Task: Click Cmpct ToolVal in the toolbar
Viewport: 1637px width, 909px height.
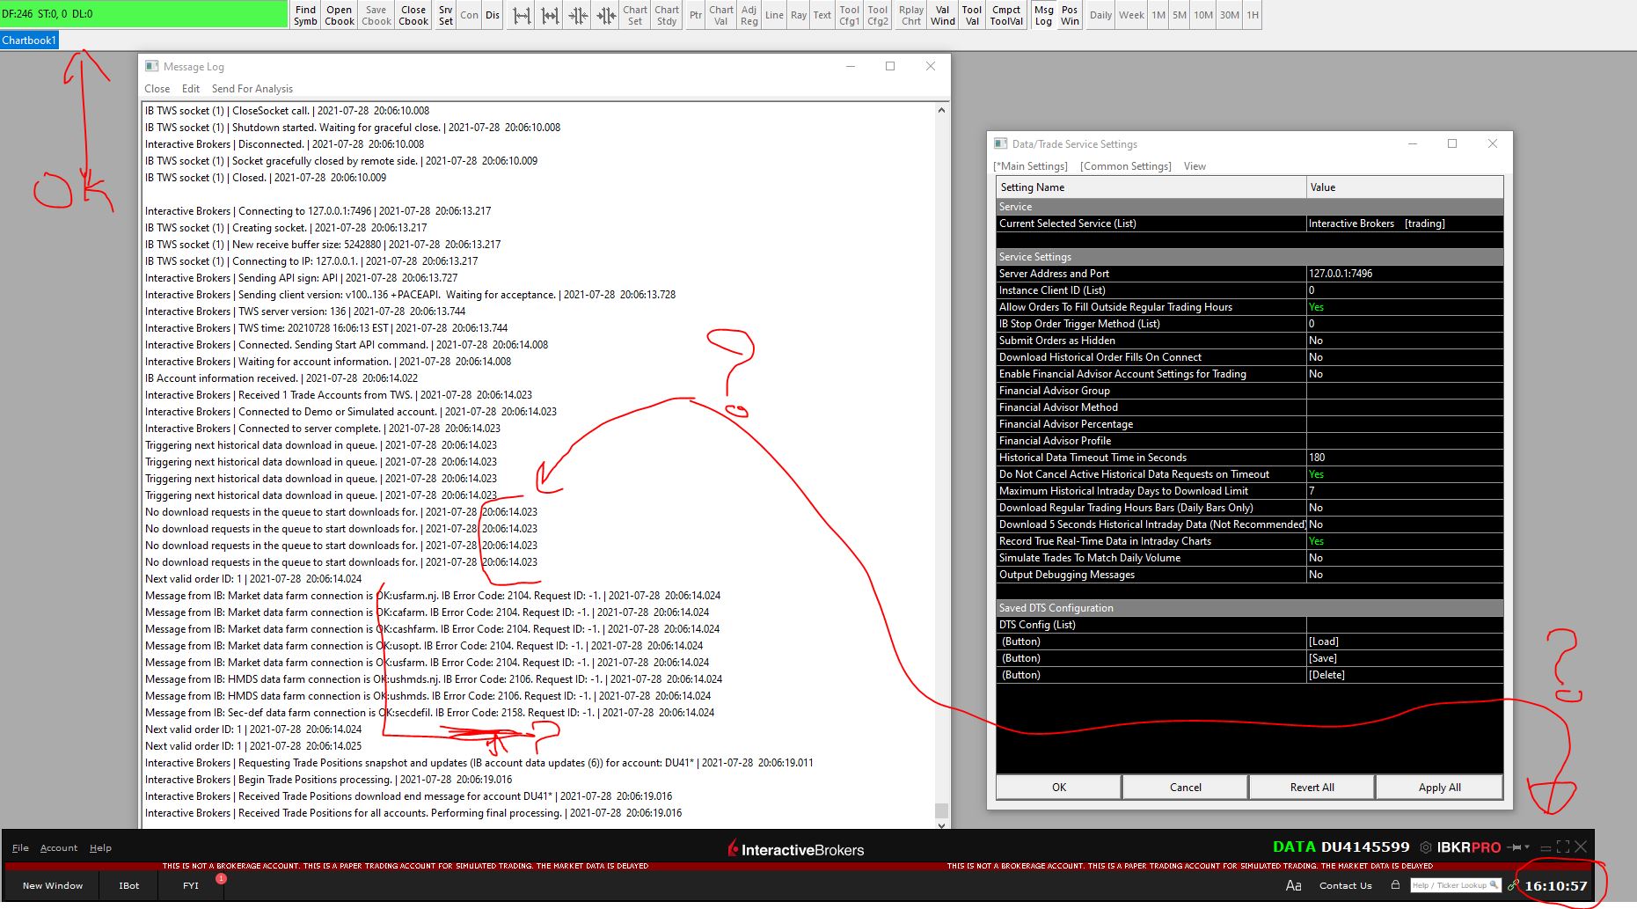Action: pyautogui.click(x=1006, y=15)
